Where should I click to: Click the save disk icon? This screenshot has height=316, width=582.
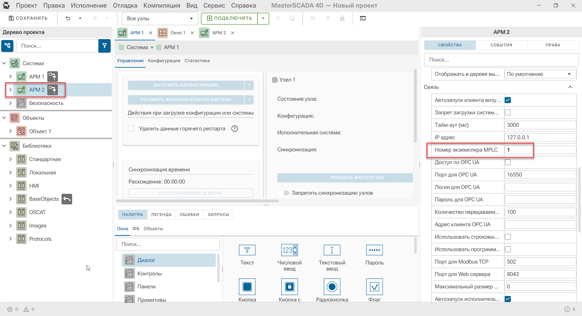pyautogui.click(x=11, y=18)
